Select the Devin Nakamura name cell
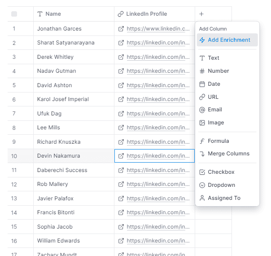The image size is (271, 256). tap(74, 156)
